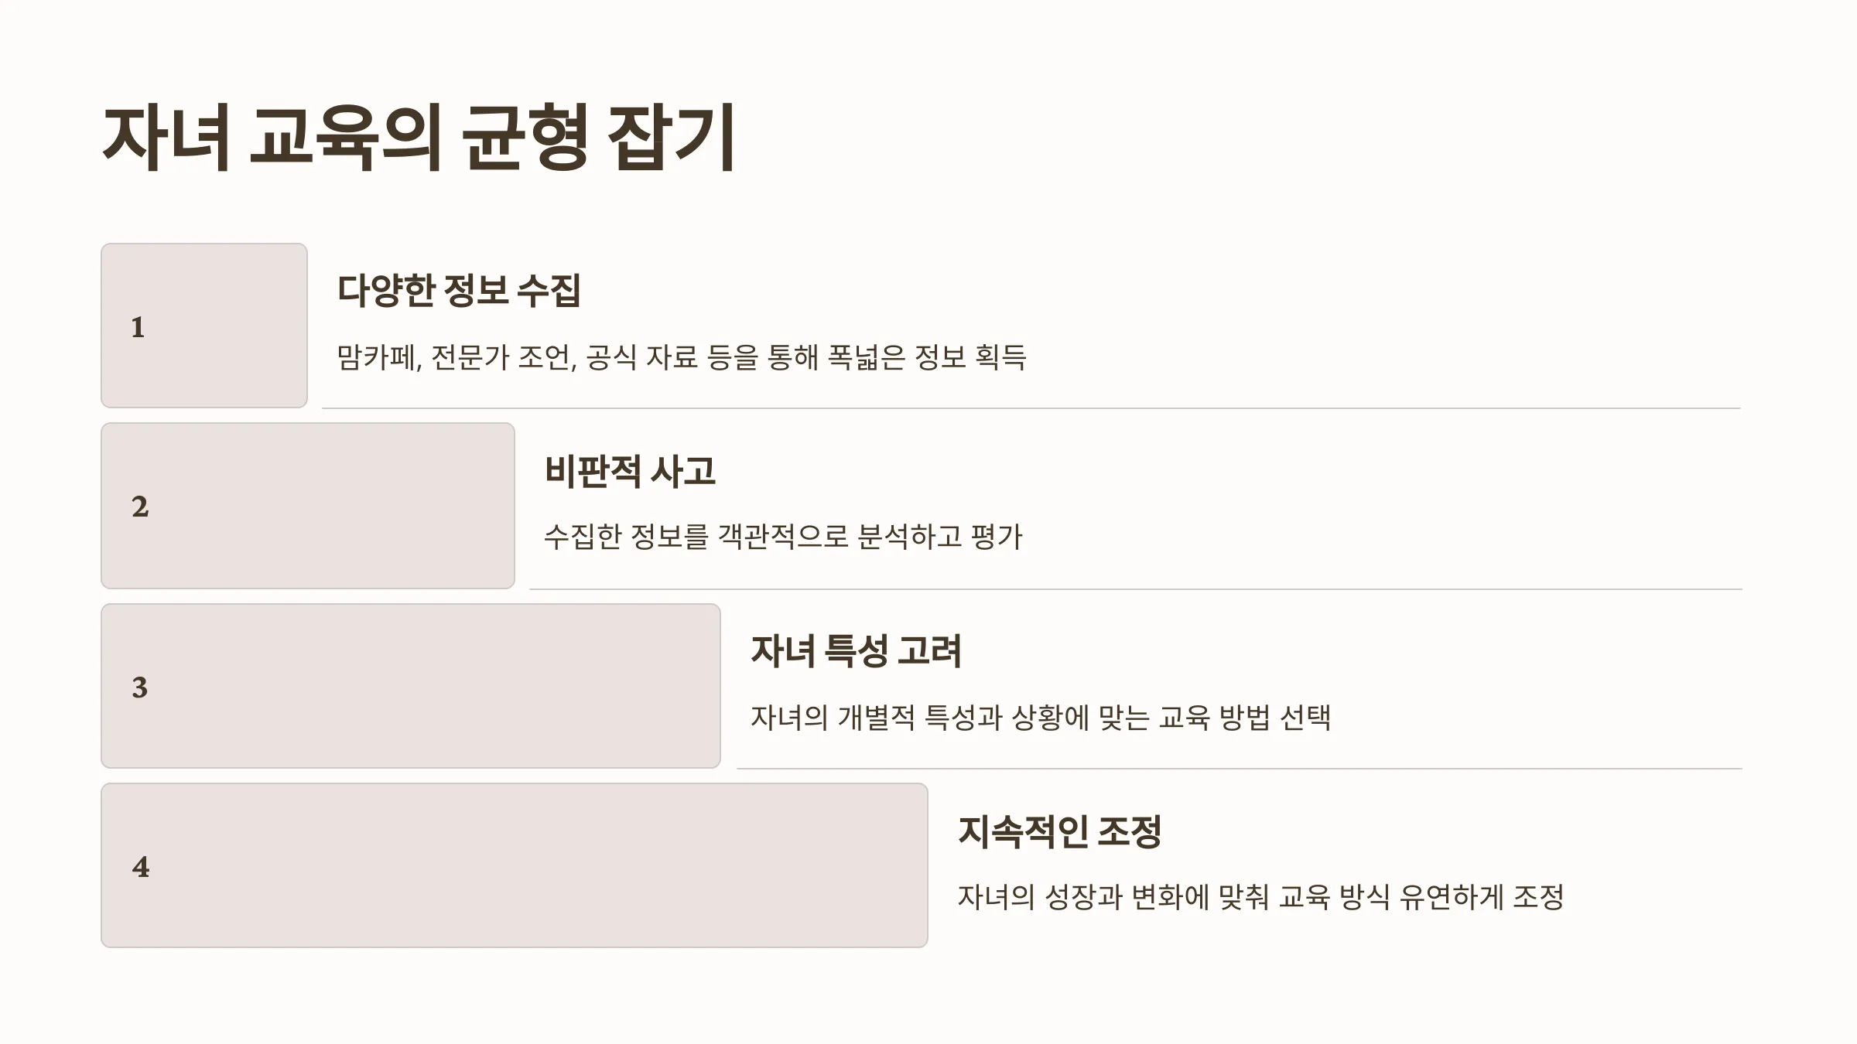
Task: Select the heading 자녀 특성 고려
Action: 856,651
